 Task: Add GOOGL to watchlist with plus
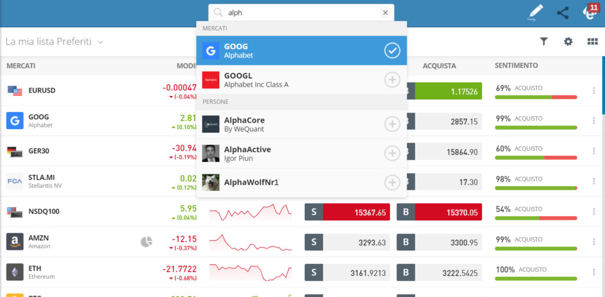[x=392, y=80]
